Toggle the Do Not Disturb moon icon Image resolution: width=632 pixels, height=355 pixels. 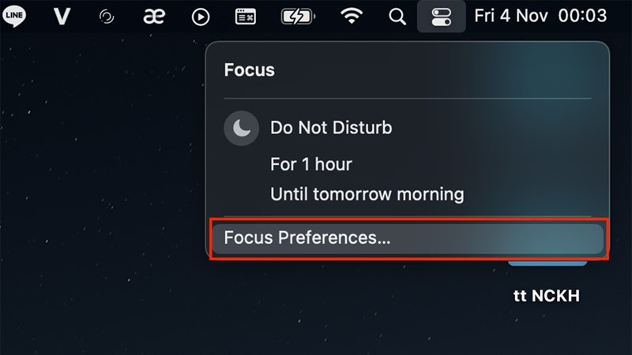pos(241,128)
